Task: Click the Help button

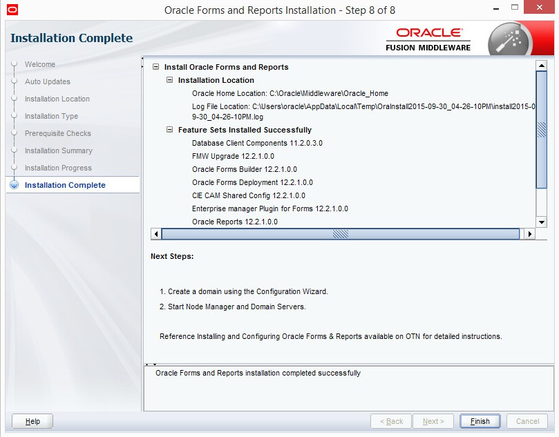Action: (32, 421)
